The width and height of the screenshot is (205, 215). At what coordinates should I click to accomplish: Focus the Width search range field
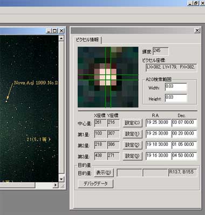[x=176, y=87]
